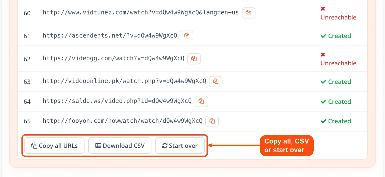Download the results as CSV
The width and height of the screenshot is (385, 177).
point(120,146)
